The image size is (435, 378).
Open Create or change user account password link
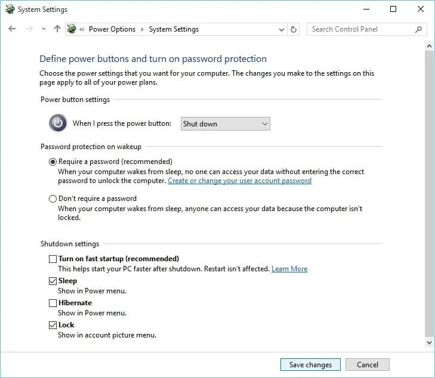(x=239, y=181)
